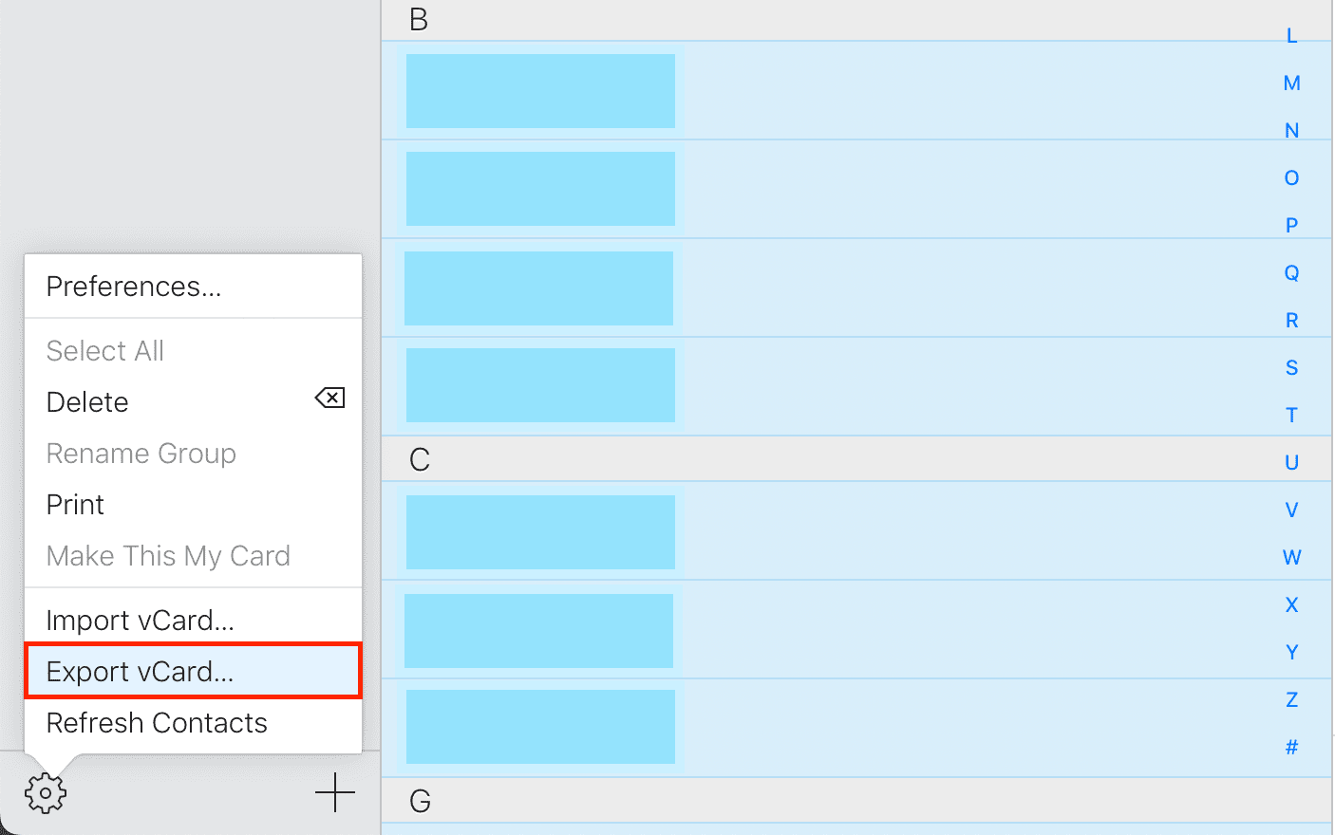Select last contact under section C

coord(856,728)
